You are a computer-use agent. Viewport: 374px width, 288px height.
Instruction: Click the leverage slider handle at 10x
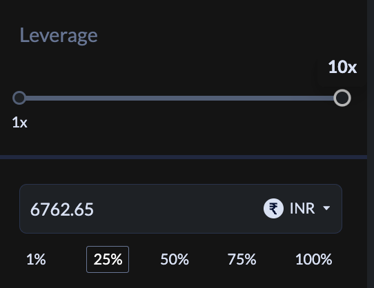click(x=342, y=98)
